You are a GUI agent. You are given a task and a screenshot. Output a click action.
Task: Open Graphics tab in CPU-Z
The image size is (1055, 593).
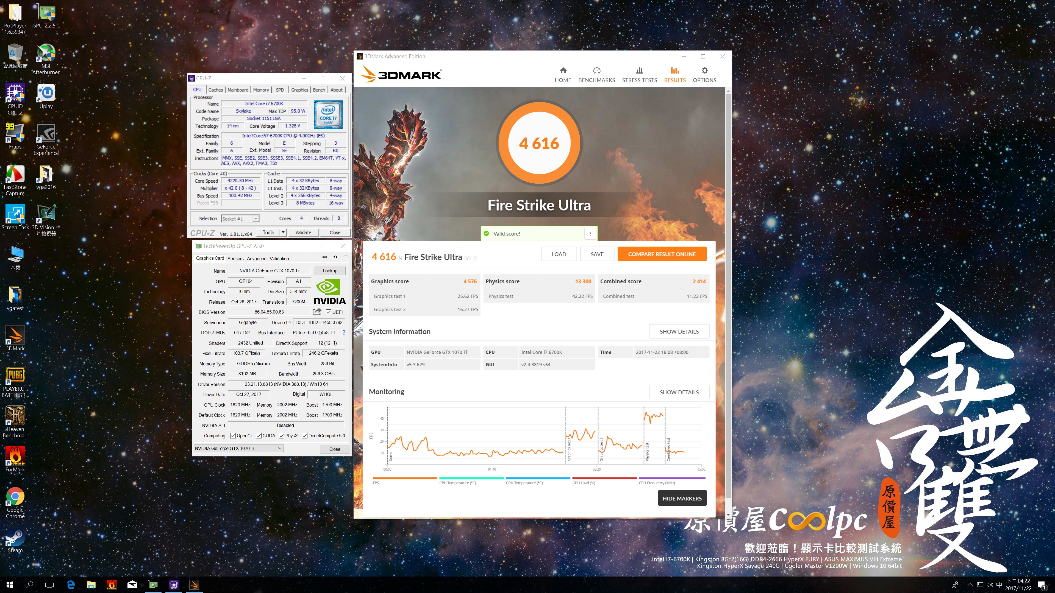300,90
